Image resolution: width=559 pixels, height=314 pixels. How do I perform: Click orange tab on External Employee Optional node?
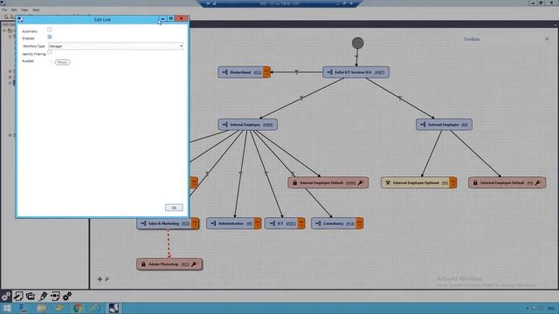click(x=452, y=182)
